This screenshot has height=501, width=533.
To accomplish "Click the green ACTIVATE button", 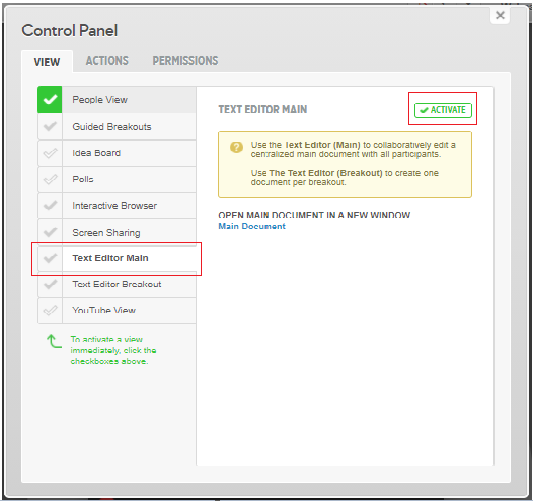I will [443, 110].
